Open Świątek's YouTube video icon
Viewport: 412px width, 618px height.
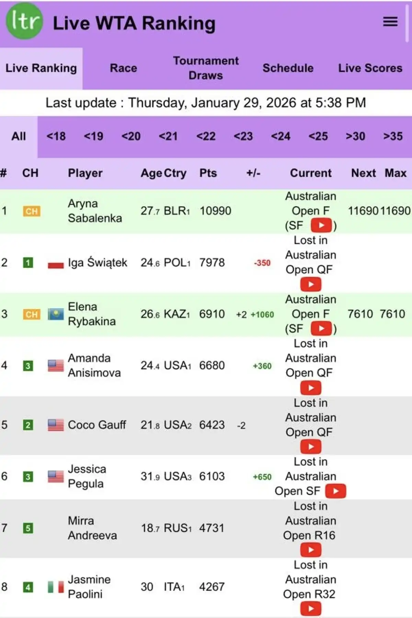[x=311, y=284]
